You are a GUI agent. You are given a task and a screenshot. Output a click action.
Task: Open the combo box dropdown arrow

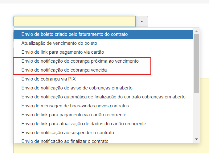[x=142, y=22]
